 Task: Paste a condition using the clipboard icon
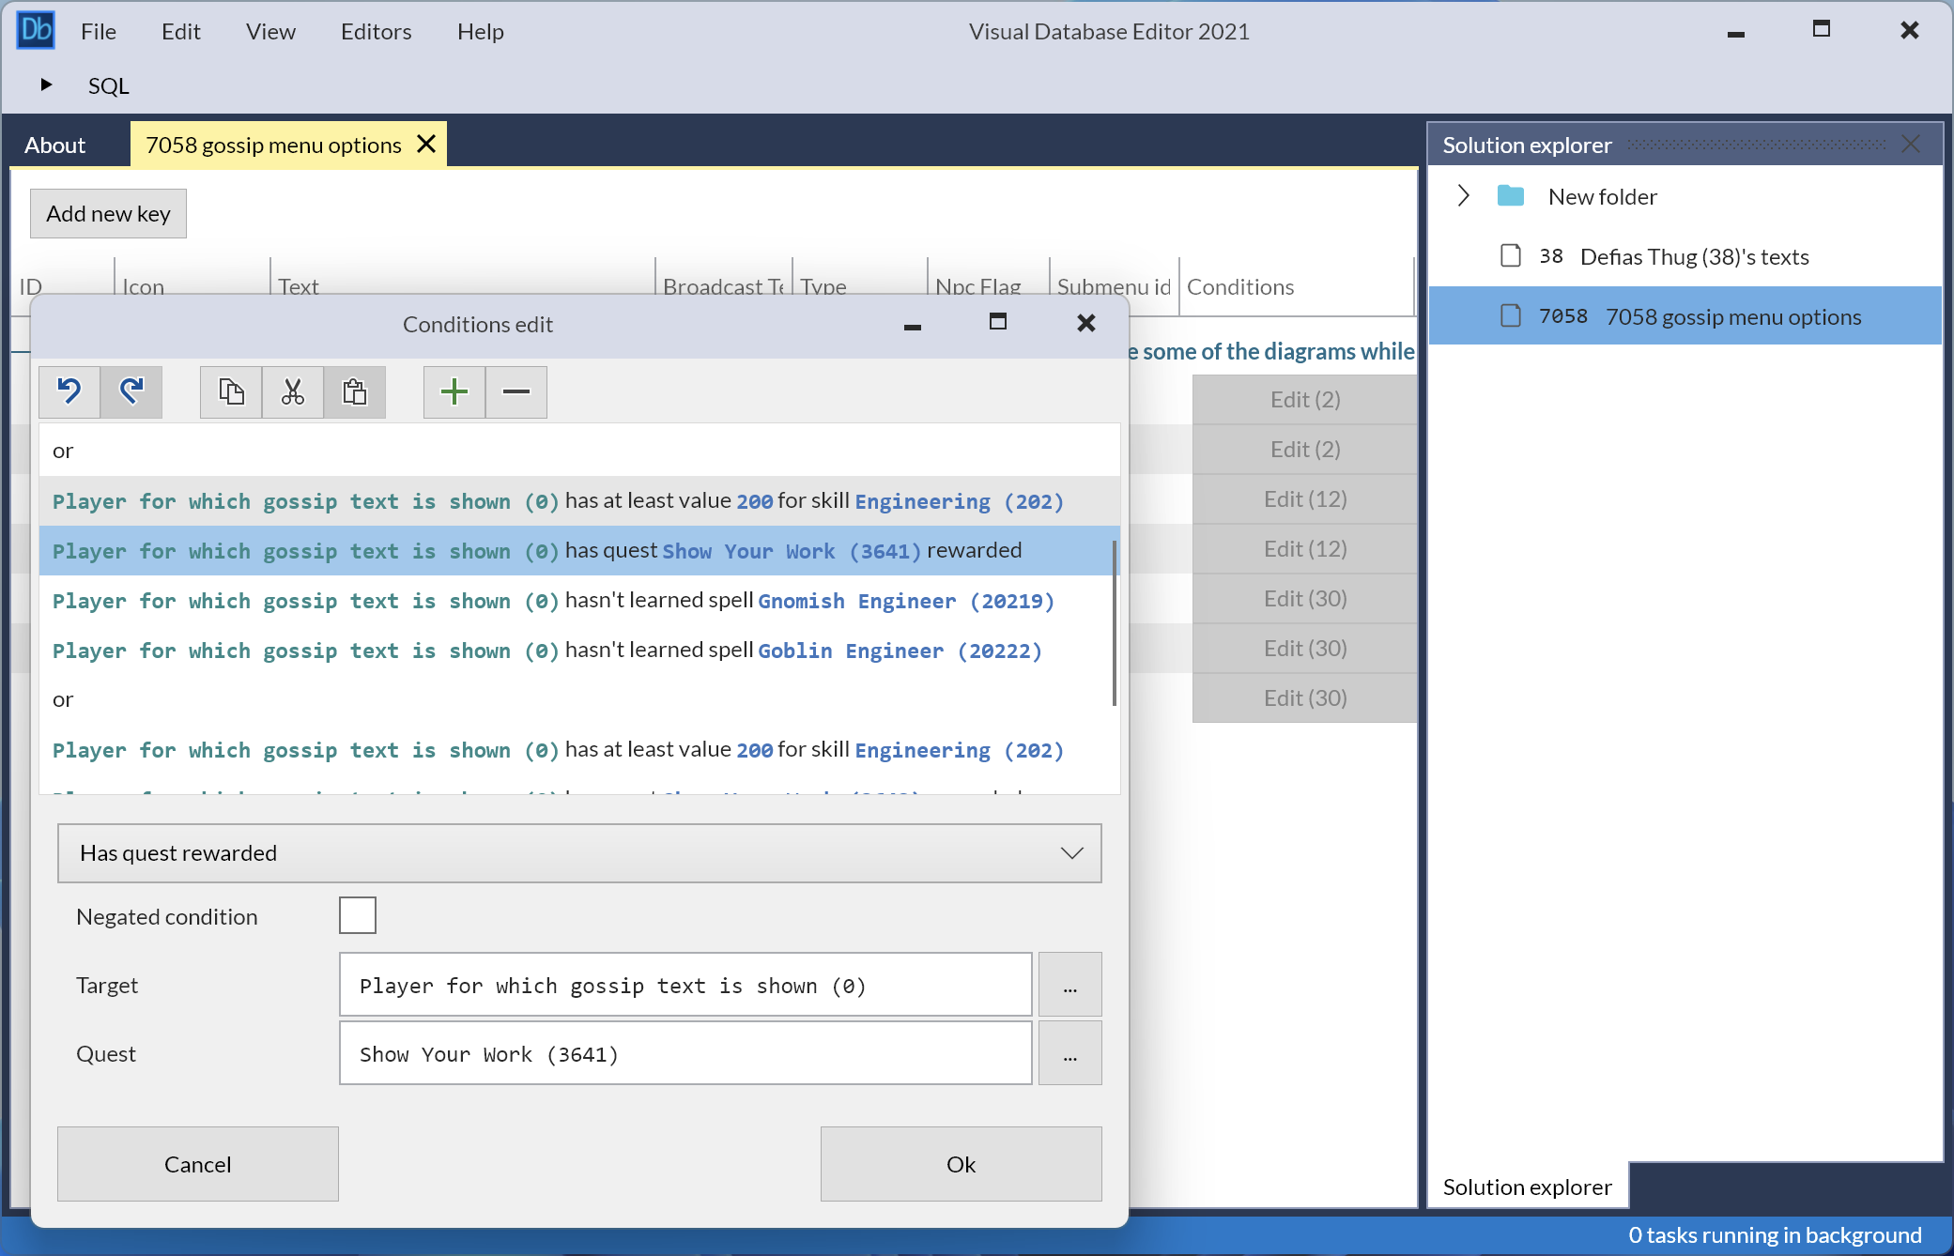click(x=355, y=392)
